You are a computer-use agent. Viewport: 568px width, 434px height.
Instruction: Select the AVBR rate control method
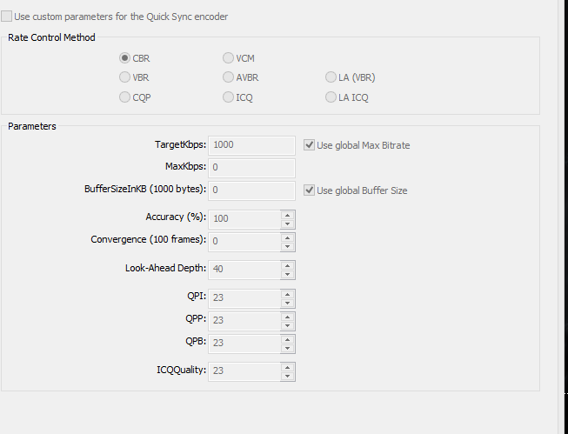(228, 77)
